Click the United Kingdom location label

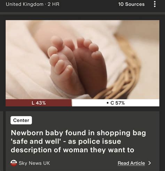coord(25,4)
